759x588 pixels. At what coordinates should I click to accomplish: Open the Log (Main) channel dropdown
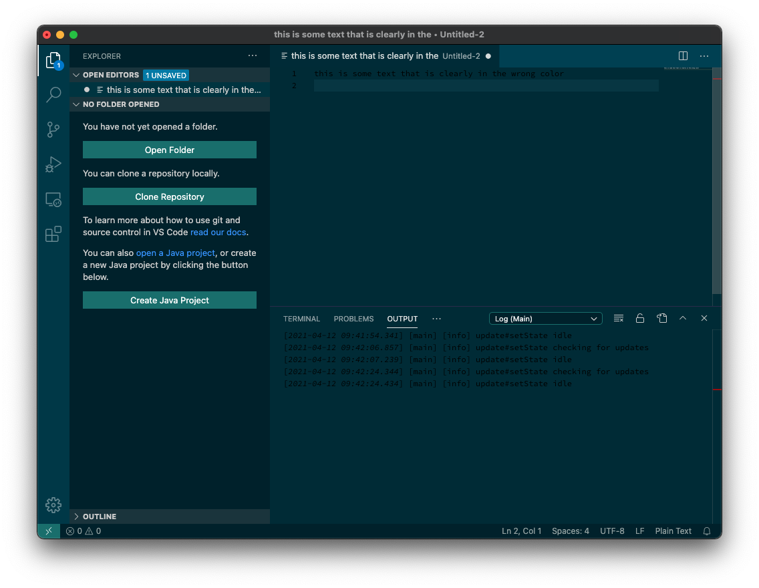545,318
